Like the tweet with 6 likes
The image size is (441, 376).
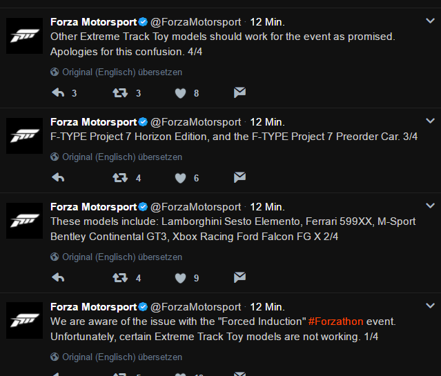(x=181, y=177)
